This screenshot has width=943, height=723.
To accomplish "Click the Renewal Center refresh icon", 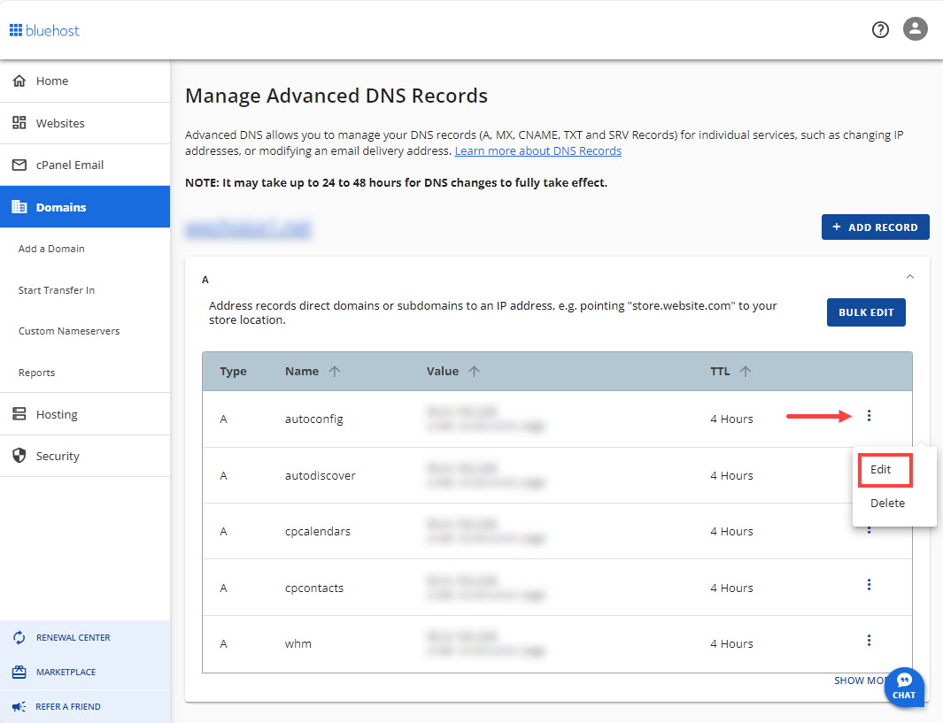I will click(19, 638).
